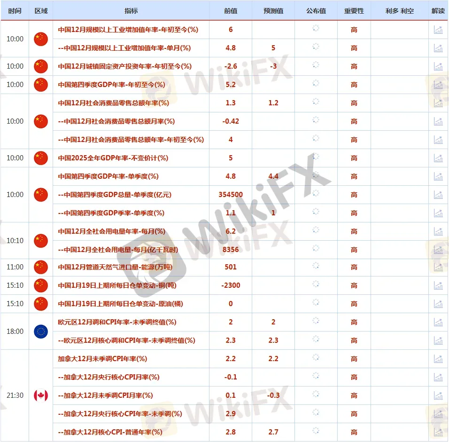
Task: Select previous value -2300 cell
Action: pyautogui.click(x=231, y=285)
